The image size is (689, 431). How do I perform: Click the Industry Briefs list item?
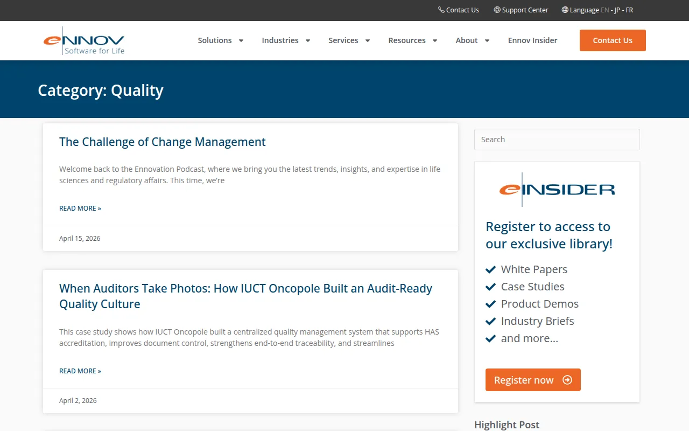538,321
